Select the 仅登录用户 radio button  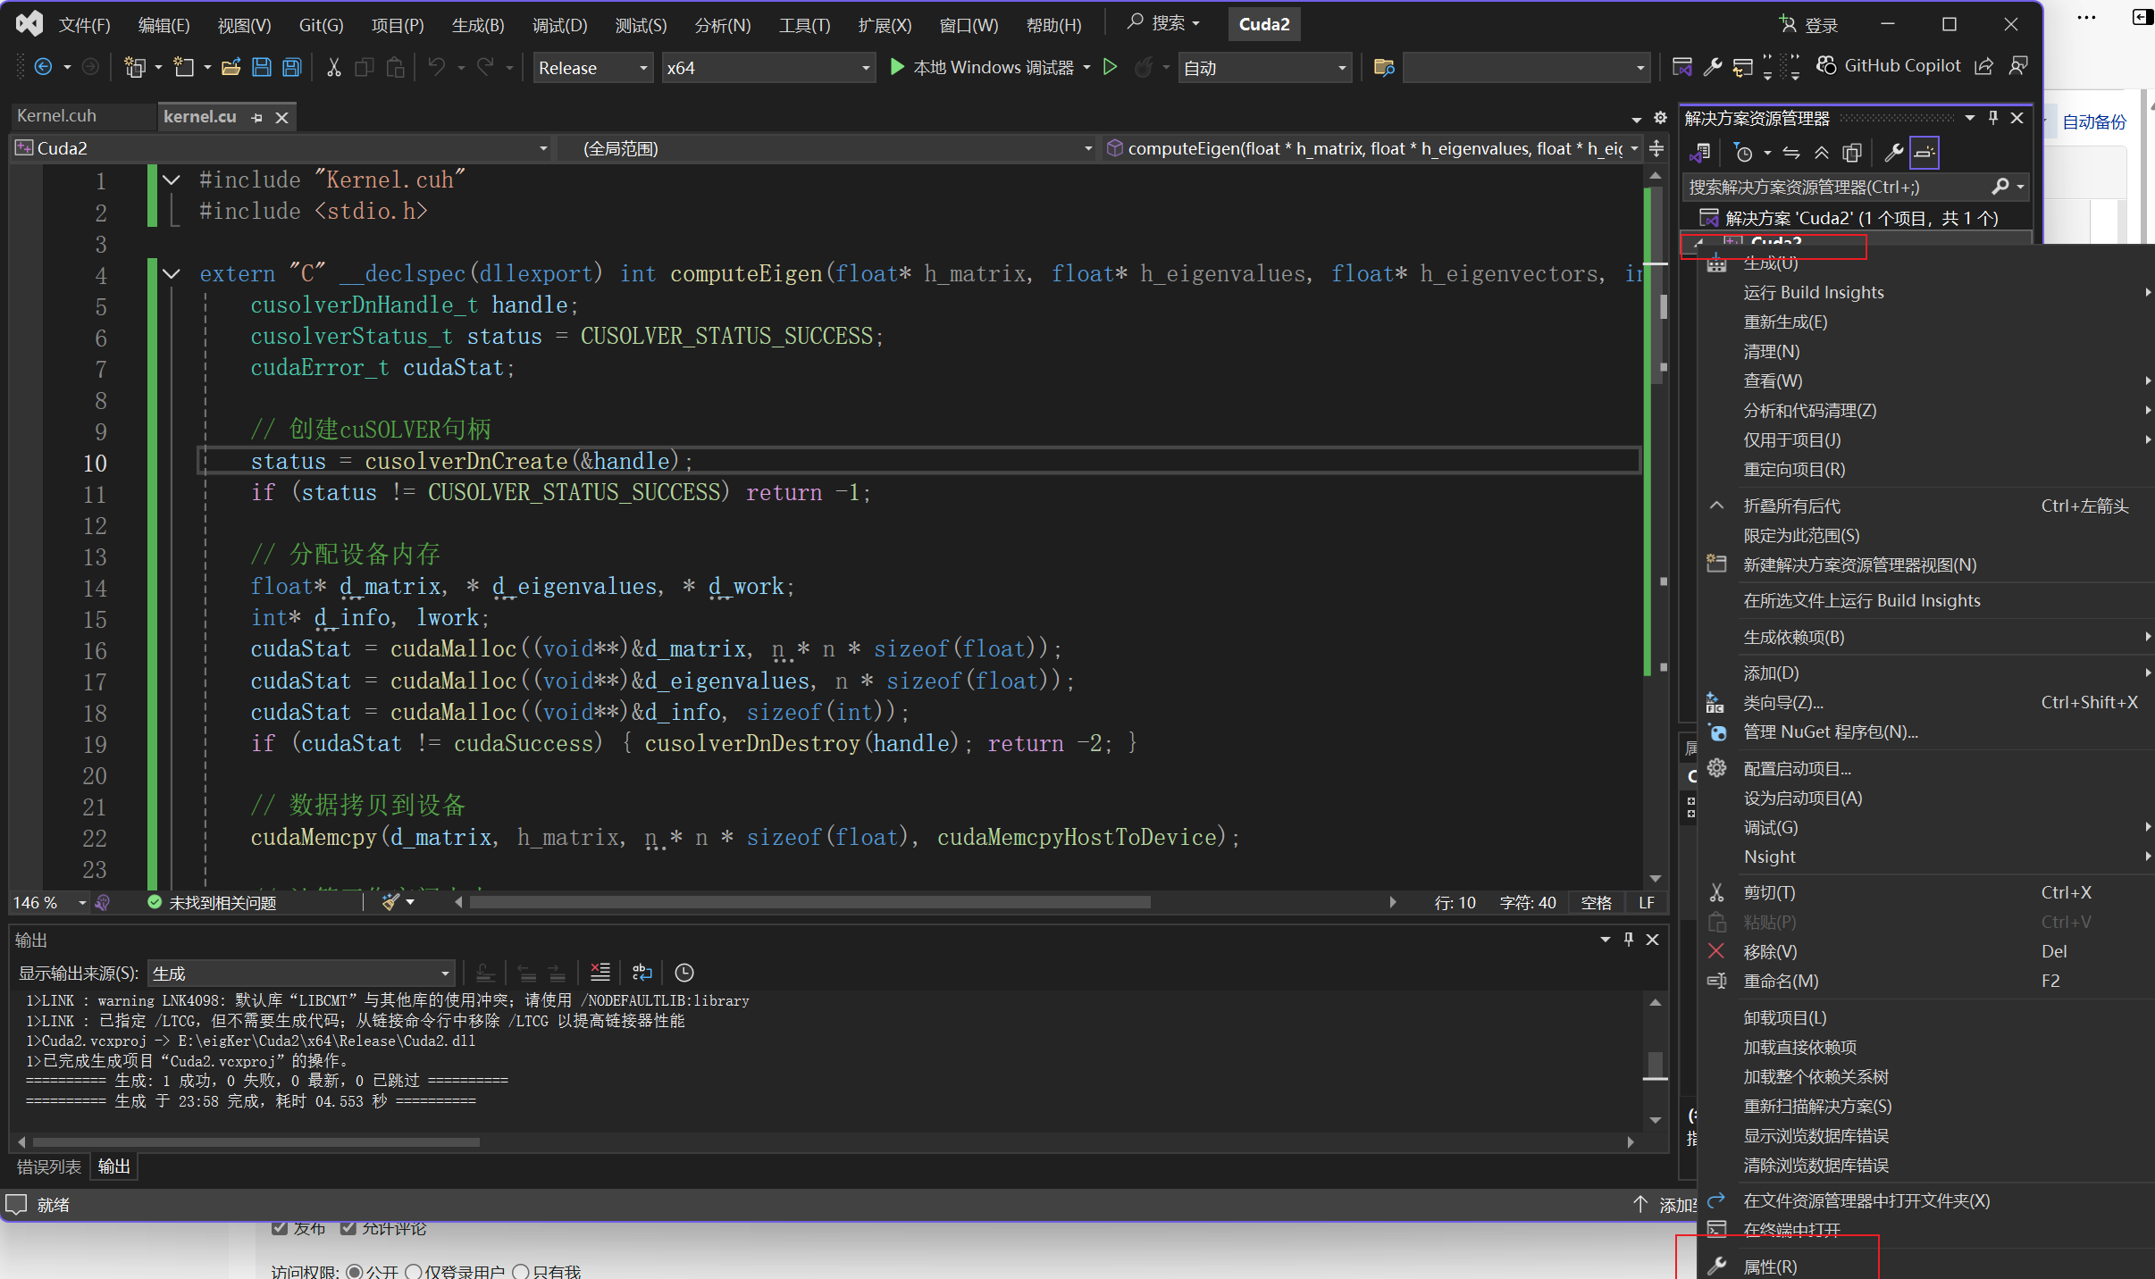pyautogui.click(x=414, y=1271)
